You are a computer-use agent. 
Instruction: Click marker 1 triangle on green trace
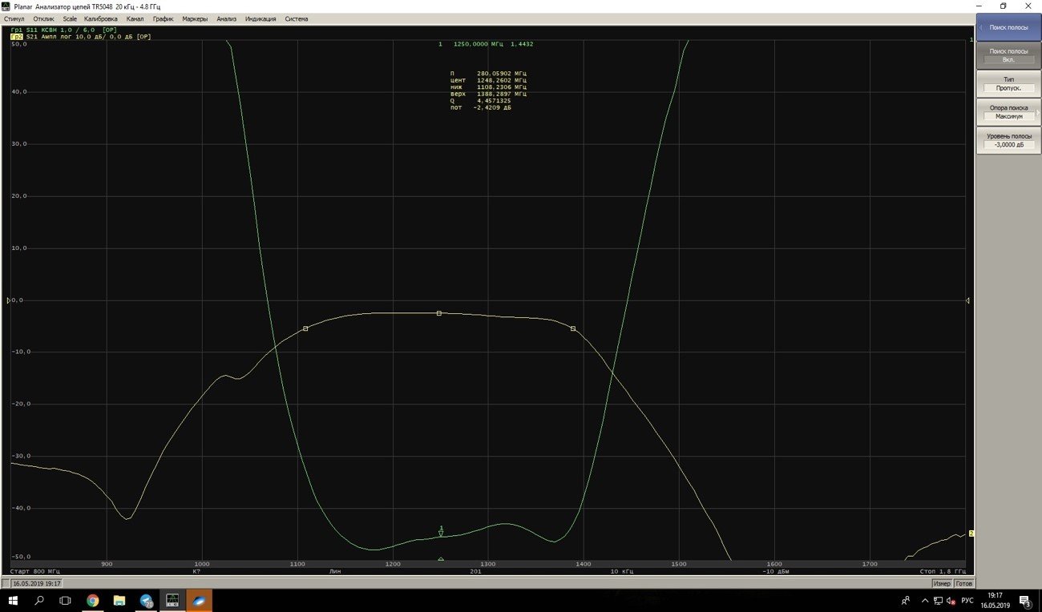point(441,532)
